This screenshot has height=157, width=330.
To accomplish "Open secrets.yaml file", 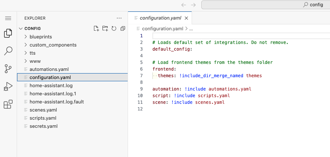I will coord(73,126).
